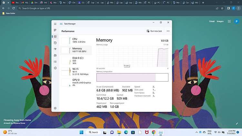Click the Hardware reserved label

142,96
